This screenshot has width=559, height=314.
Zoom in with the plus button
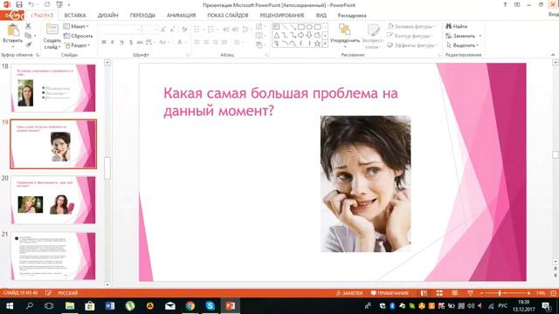pos(528,293)
